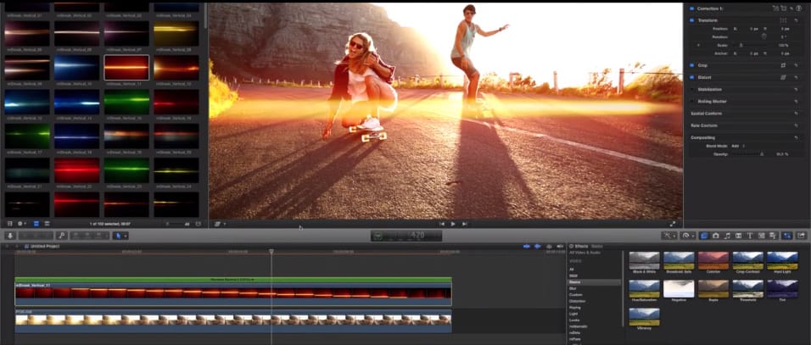
Task: Reset the Spatial Conform section
Action: 796,113
